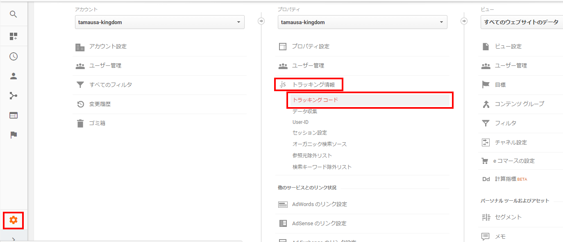Open the ビュー すべてのウェブサイトのデータ dropdown
This screenshot has width=563, height=242.
[521, 22]
